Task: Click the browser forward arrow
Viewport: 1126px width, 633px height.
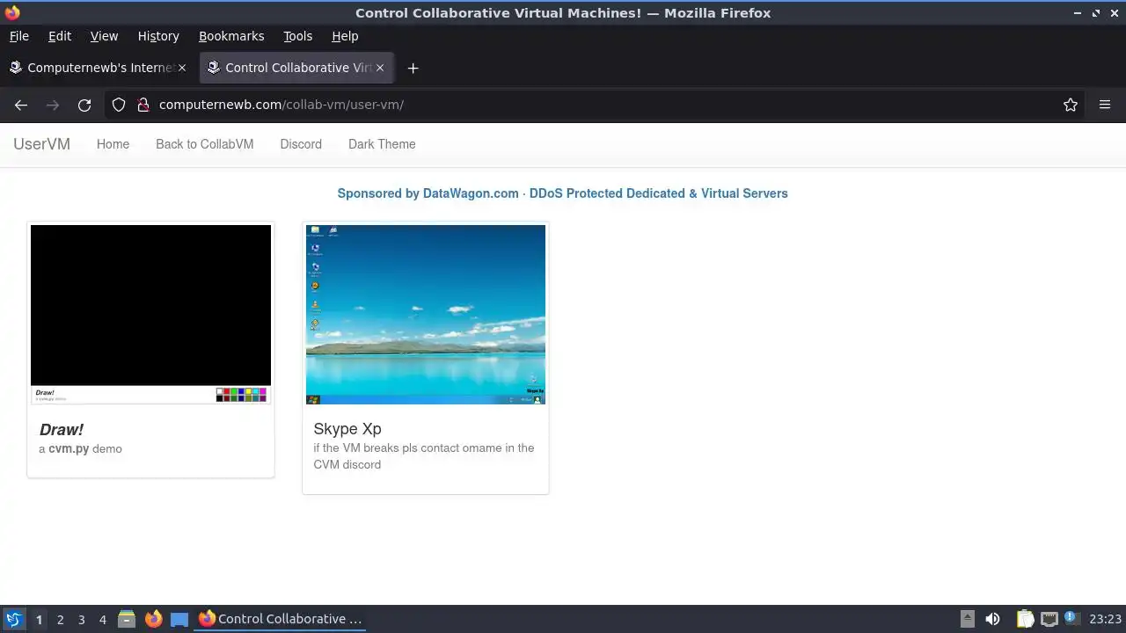Action: coord(53,105)
